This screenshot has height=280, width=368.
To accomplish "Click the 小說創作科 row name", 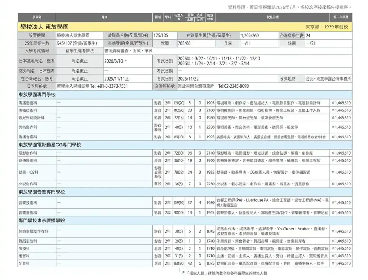I will (28, 184).
